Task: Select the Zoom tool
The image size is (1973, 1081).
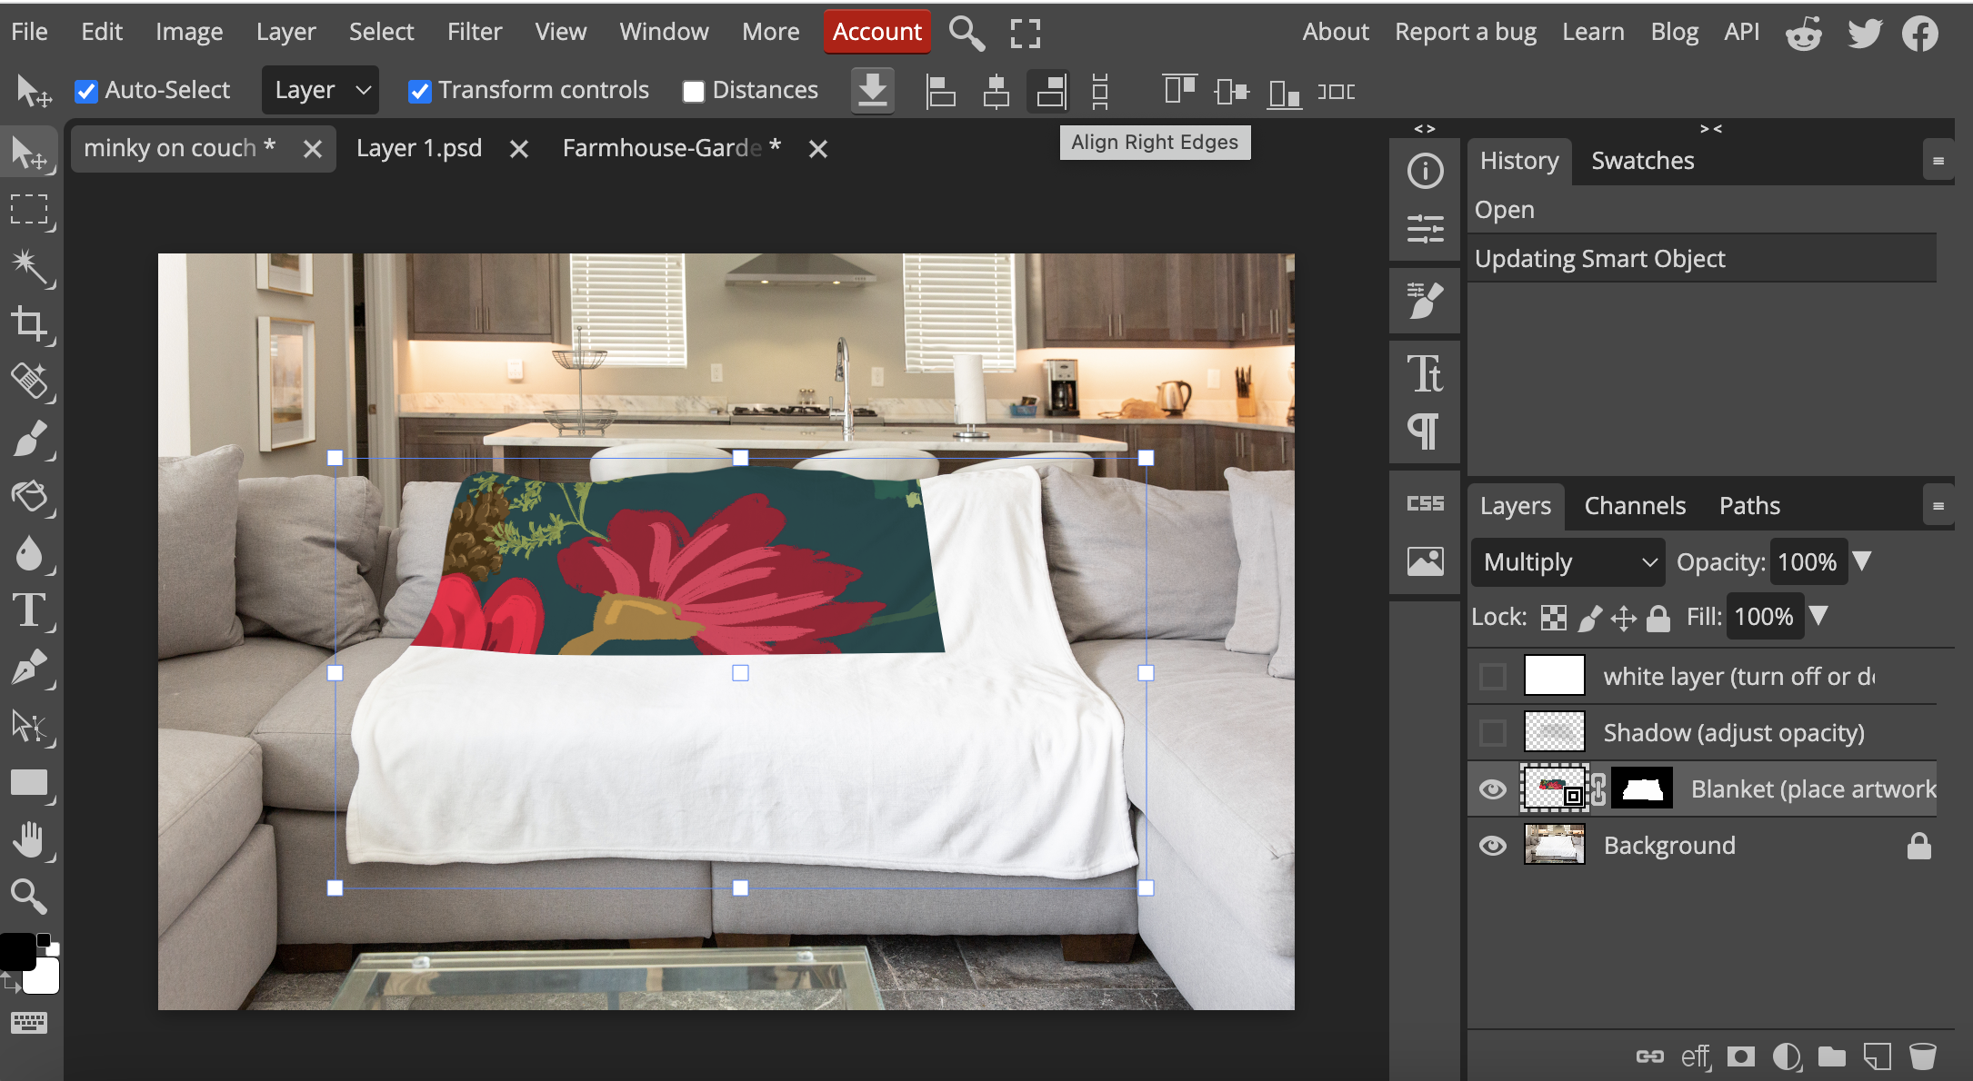Action: [x=30, y=897]
